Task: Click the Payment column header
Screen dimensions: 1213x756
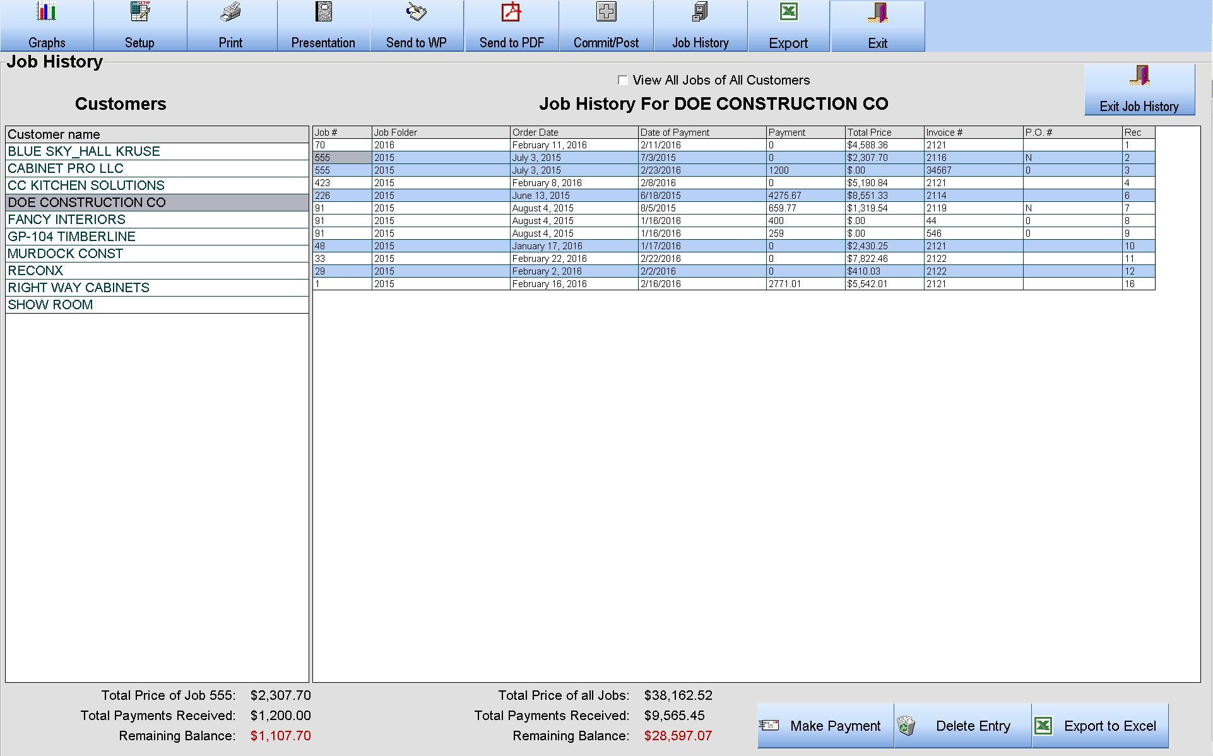Action: click(x=806, y=133)
